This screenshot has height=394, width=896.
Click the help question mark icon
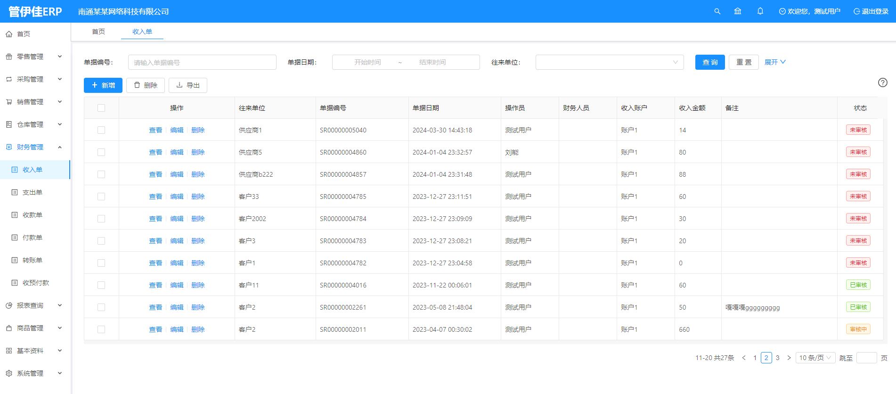(882, 82)
